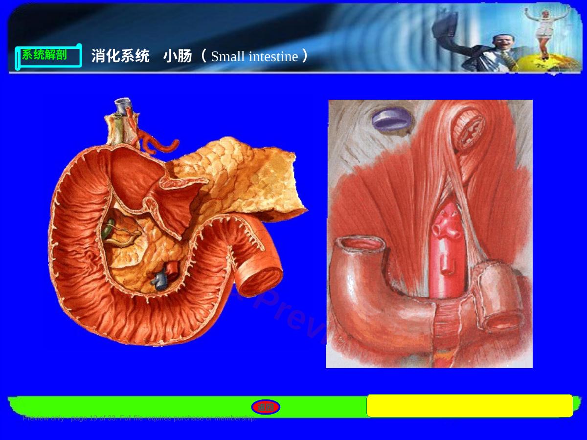
Task: Select the duodenum and pancreas illustration
Action: click(x=179, y=221)
